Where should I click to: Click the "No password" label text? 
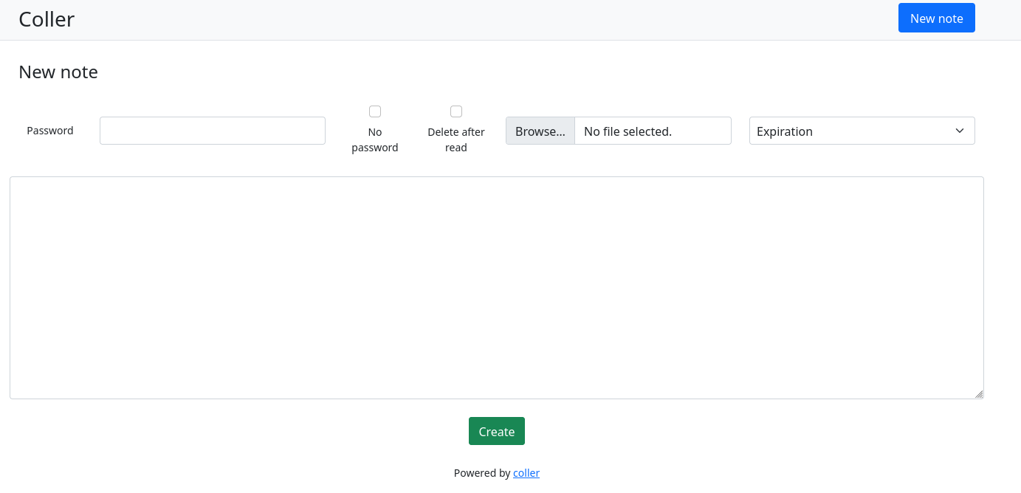point(375,139)
